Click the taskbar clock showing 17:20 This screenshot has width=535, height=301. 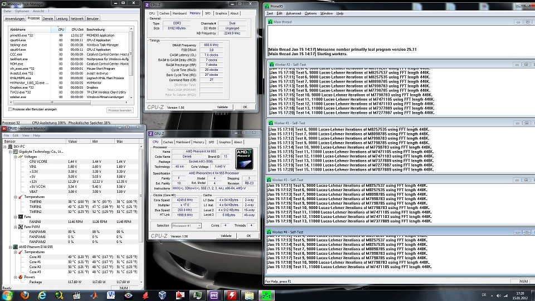coord(521,295)
